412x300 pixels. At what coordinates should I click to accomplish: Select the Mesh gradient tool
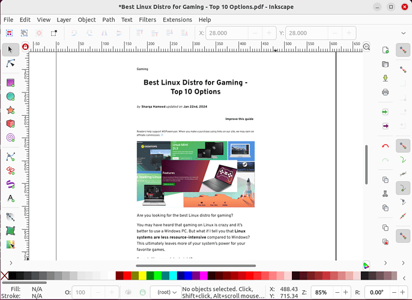click(x=10, y=231)
